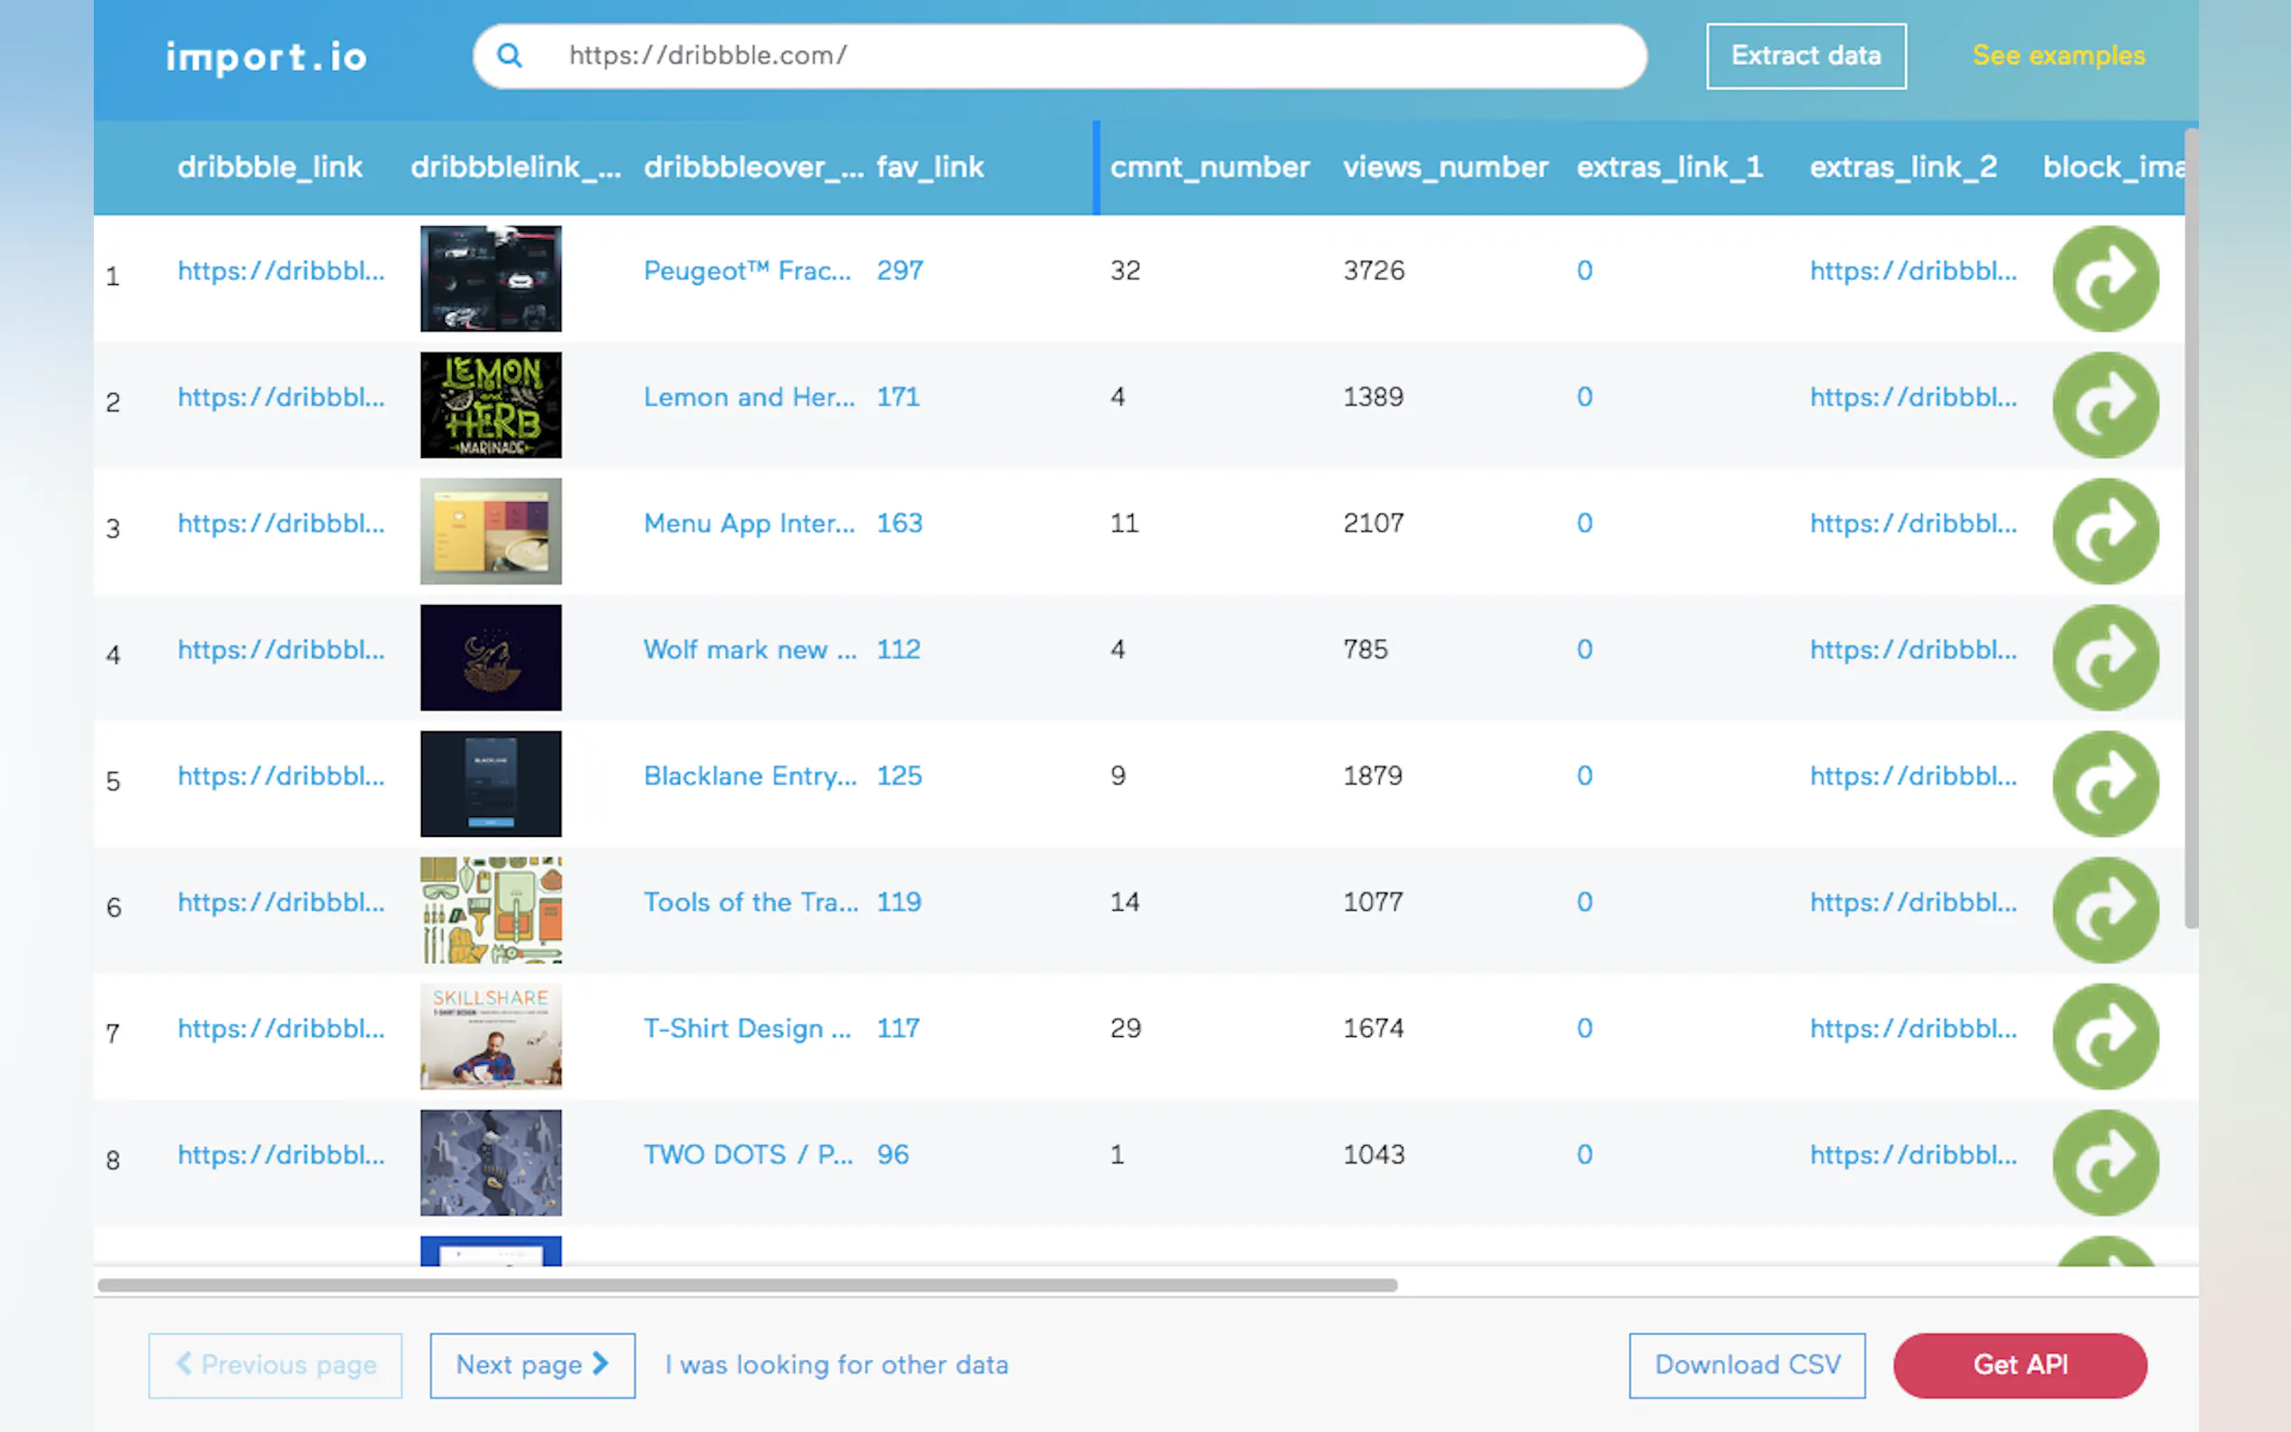The image size is (2291, 1432).
Task: Open the Blacklane Entry thumbnail
Action: [x=491, y=784]
